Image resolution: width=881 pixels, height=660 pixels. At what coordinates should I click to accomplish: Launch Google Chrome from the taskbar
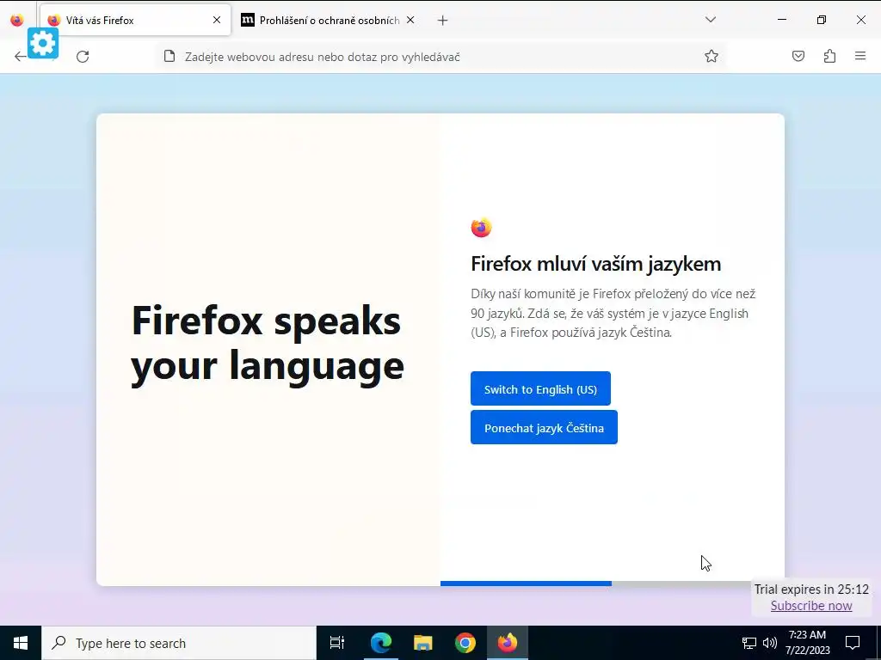pyautogui.click(x=465, y=643)
